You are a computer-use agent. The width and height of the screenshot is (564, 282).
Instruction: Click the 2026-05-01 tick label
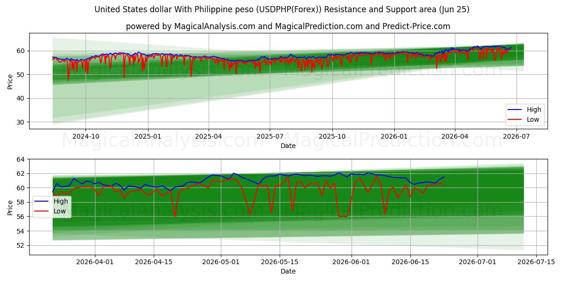point(221,262)
